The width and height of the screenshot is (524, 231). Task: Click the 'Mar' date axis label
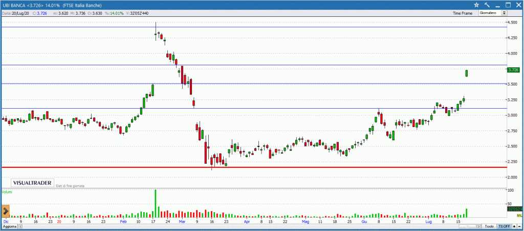(x=182, y=221)
